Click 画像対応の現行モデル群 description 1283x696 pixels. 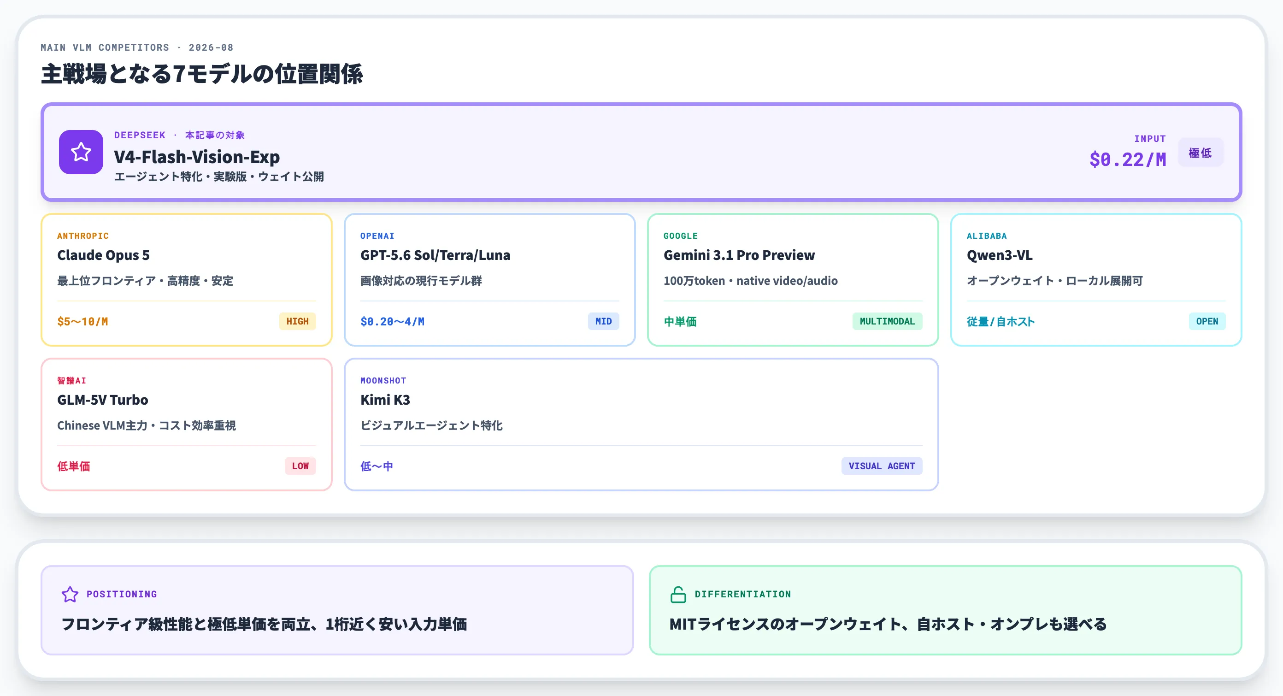coord(421,281)
